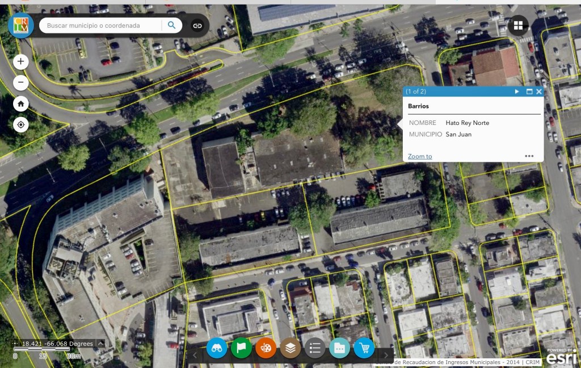This screenshot has height=368, width=581.
Task: Show next feature in Barrios popup
Action: click(x=517, y=91)
